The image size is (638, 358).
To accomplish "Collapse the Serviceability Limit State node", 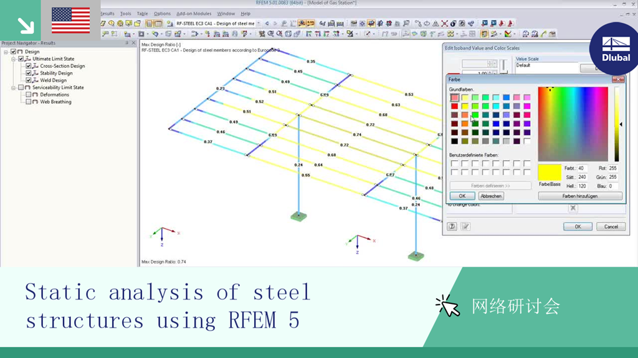I will pyautogui.click(x=14, y=87).
